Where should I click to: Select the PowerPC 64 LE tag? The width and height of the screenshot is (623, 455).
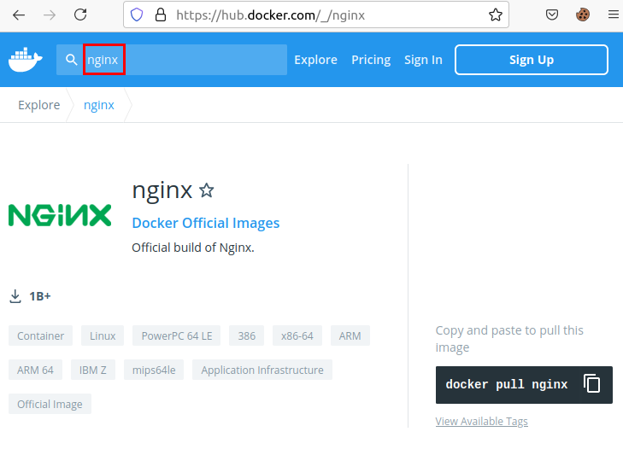point(177,335)
